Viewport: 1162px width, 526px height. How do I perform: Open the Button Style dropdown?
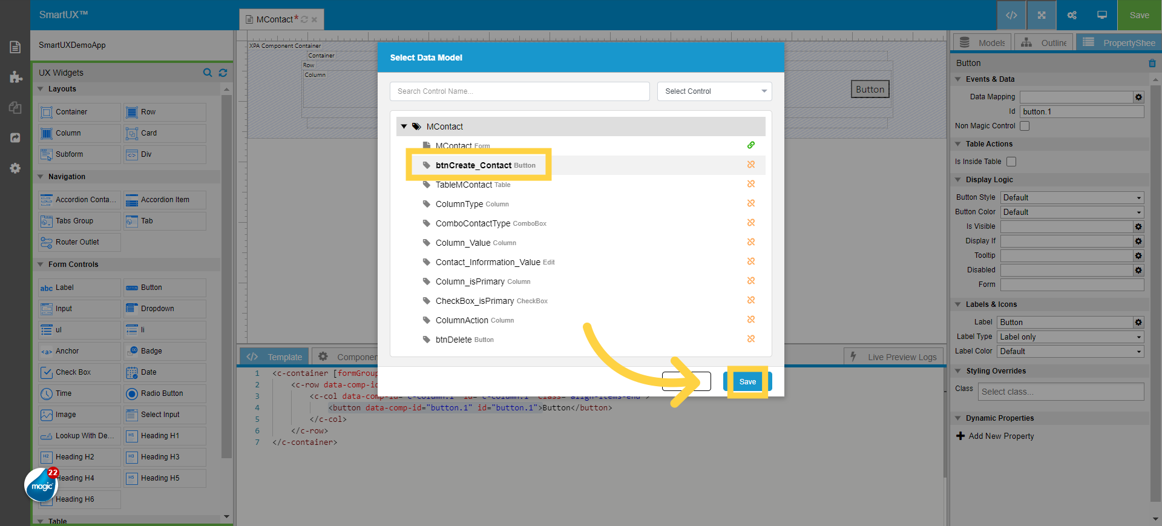[1072, 197]
